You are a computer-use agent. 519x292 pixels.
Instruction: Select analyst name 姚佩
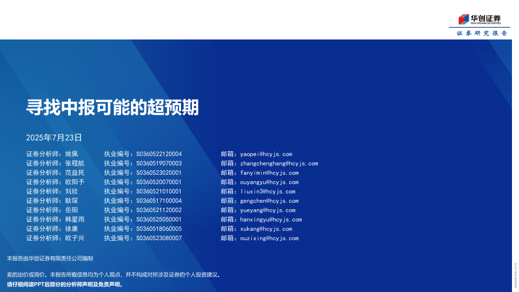pyautogui.click(x=71, y=154)
